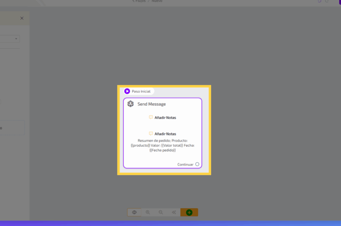Viewport: 341px width, 226px height.
Task: Toggle the eye preview icon in bottom toolbar
Action: point(134,212)
